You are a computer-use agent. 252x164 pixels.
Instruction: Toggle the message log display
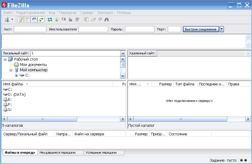21,20
